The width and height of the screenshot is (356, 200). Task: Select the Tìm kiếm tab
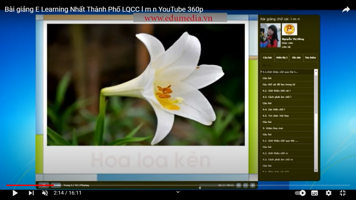310,58
